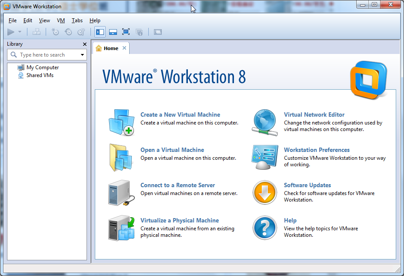
Task: Select the Home tab
Action: click(x=111, y=48)
